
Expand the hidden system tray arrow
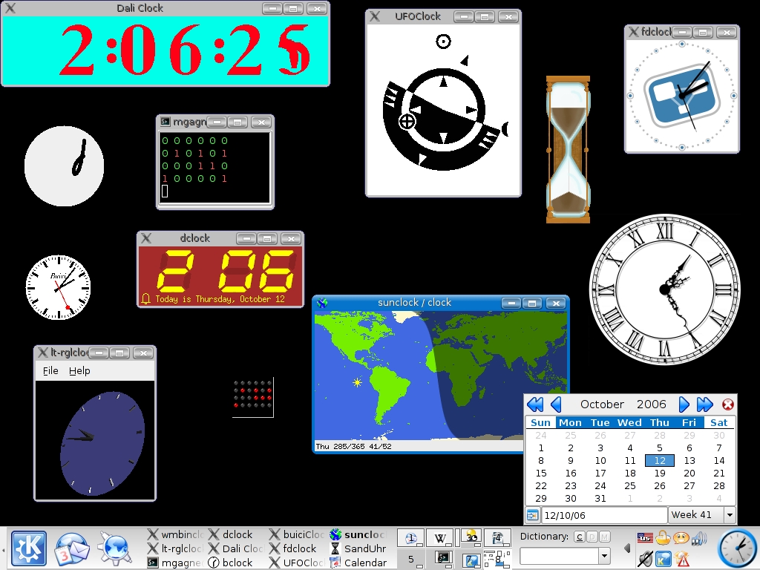click(627, 548)
